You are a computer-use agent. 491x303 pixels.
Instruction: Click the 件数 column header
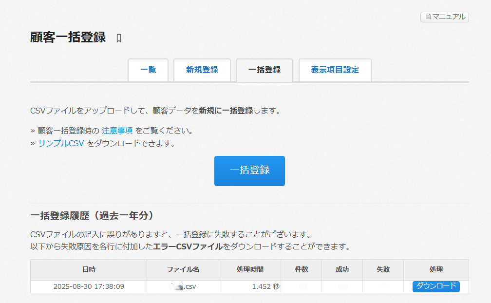pos(301,270)
